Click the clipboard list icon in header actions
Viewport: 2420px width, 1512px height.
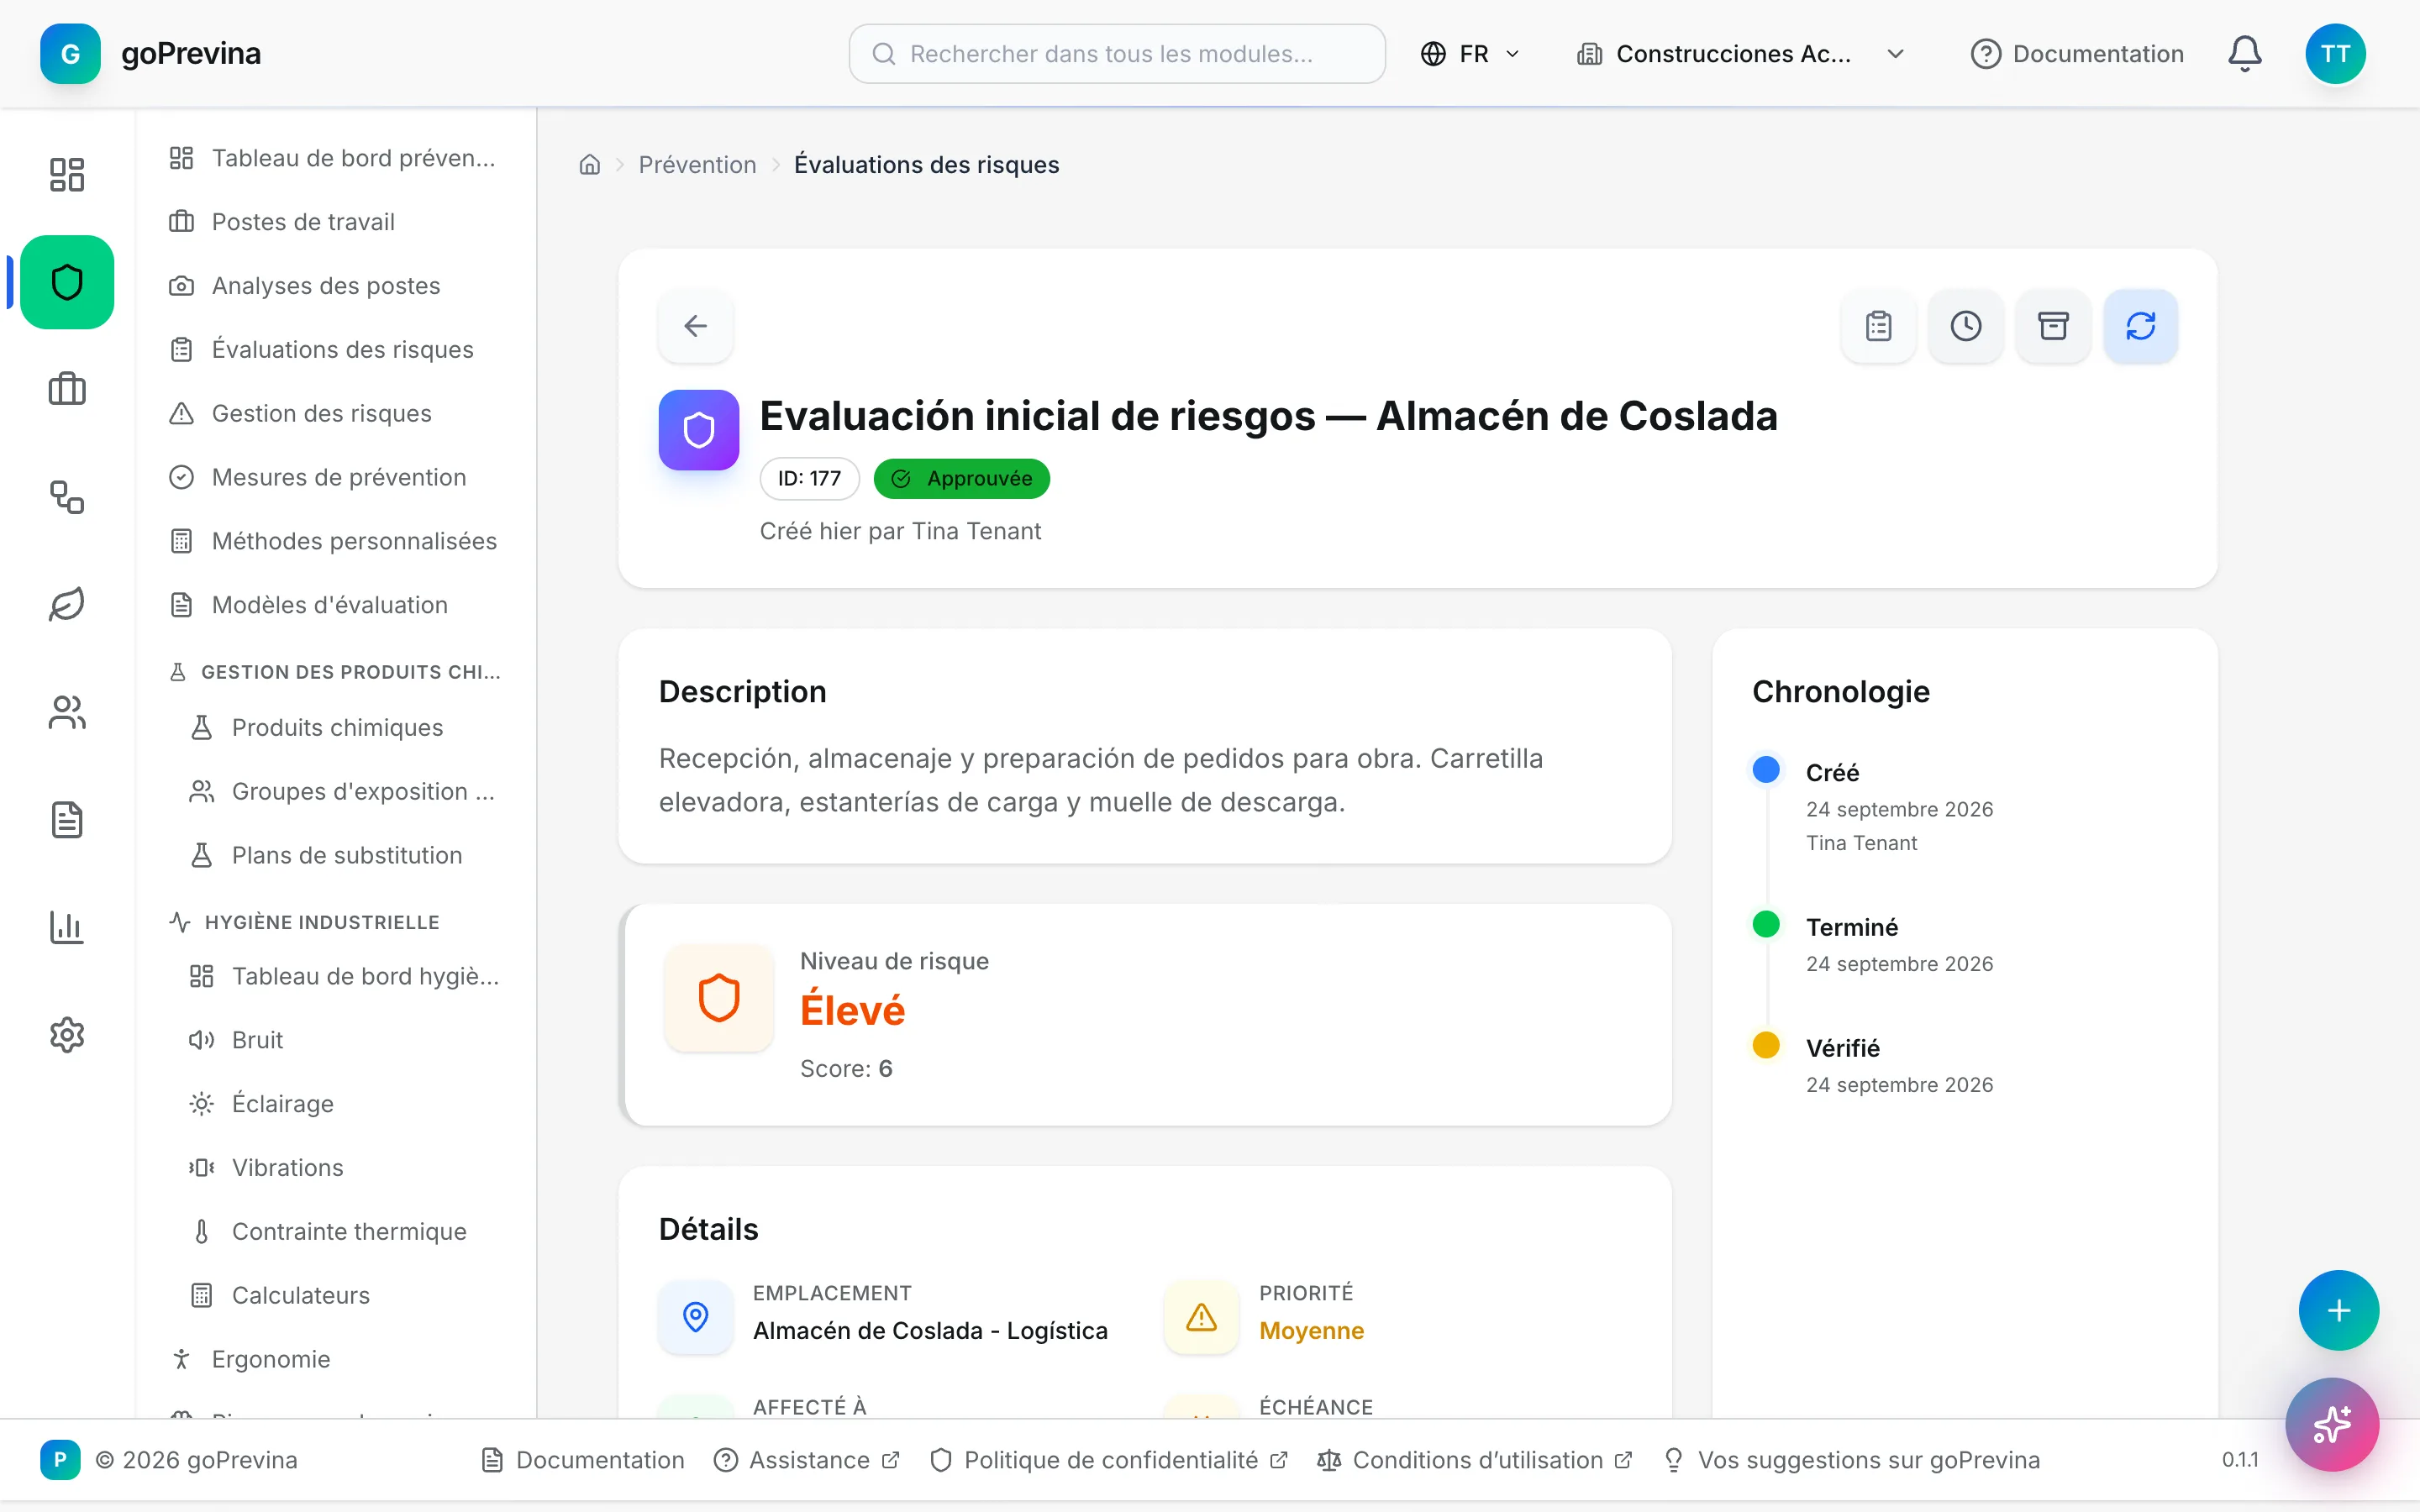point(1878,326)
